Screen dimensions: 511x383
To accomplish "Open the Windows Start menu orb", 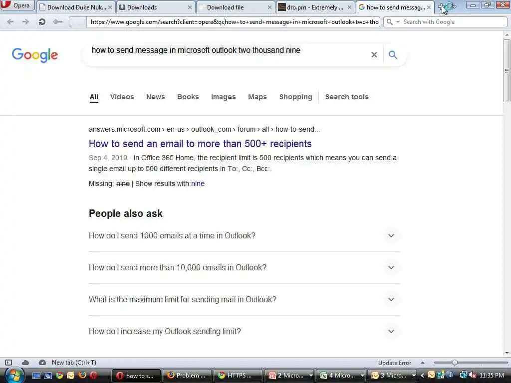I will click(14, 375).
